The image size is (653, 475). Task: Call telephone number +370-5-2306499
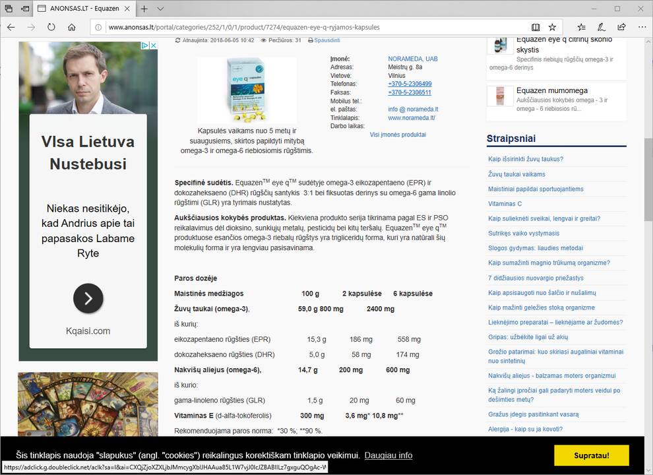pyautogui.click(x=410, y=84)
